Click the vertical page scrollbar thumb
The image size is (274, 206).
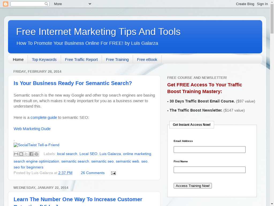(x=272, y=19)
